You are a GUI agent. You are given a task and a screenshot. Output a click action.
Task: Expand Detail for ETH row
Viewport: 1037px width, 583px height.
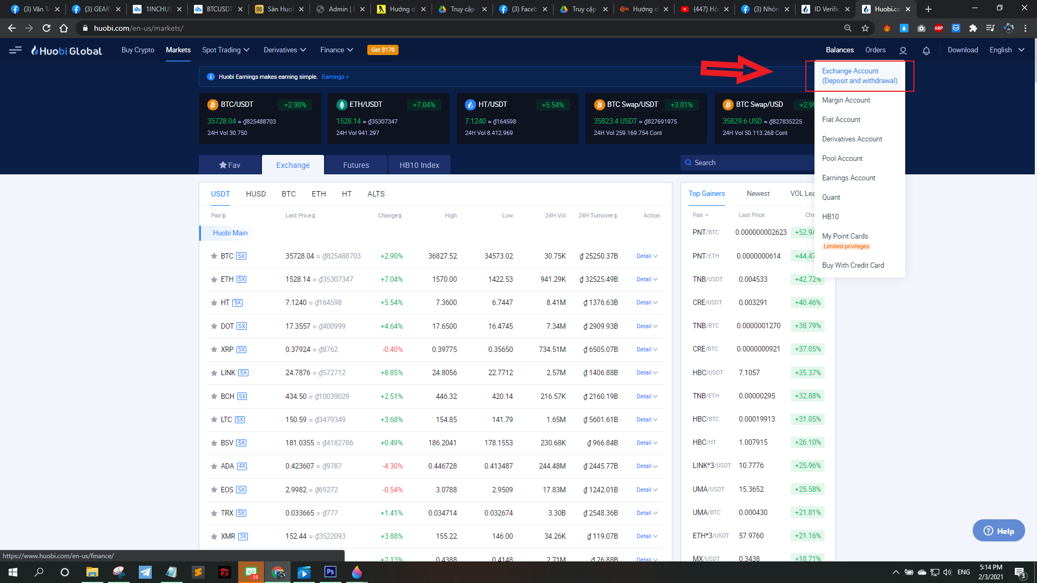pos(647,280)
